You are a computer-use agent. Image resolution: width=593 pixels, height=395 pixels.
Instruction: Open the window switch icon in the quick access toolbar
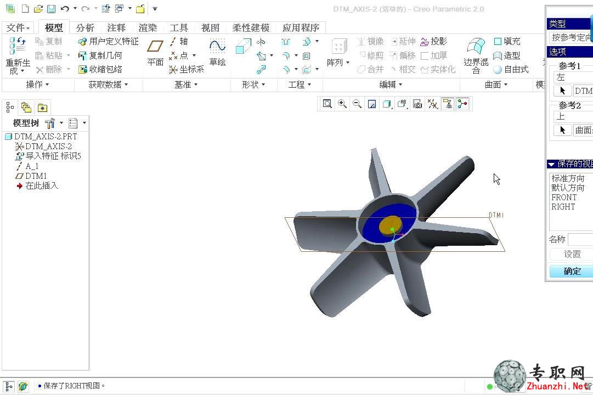coord(119,8)
